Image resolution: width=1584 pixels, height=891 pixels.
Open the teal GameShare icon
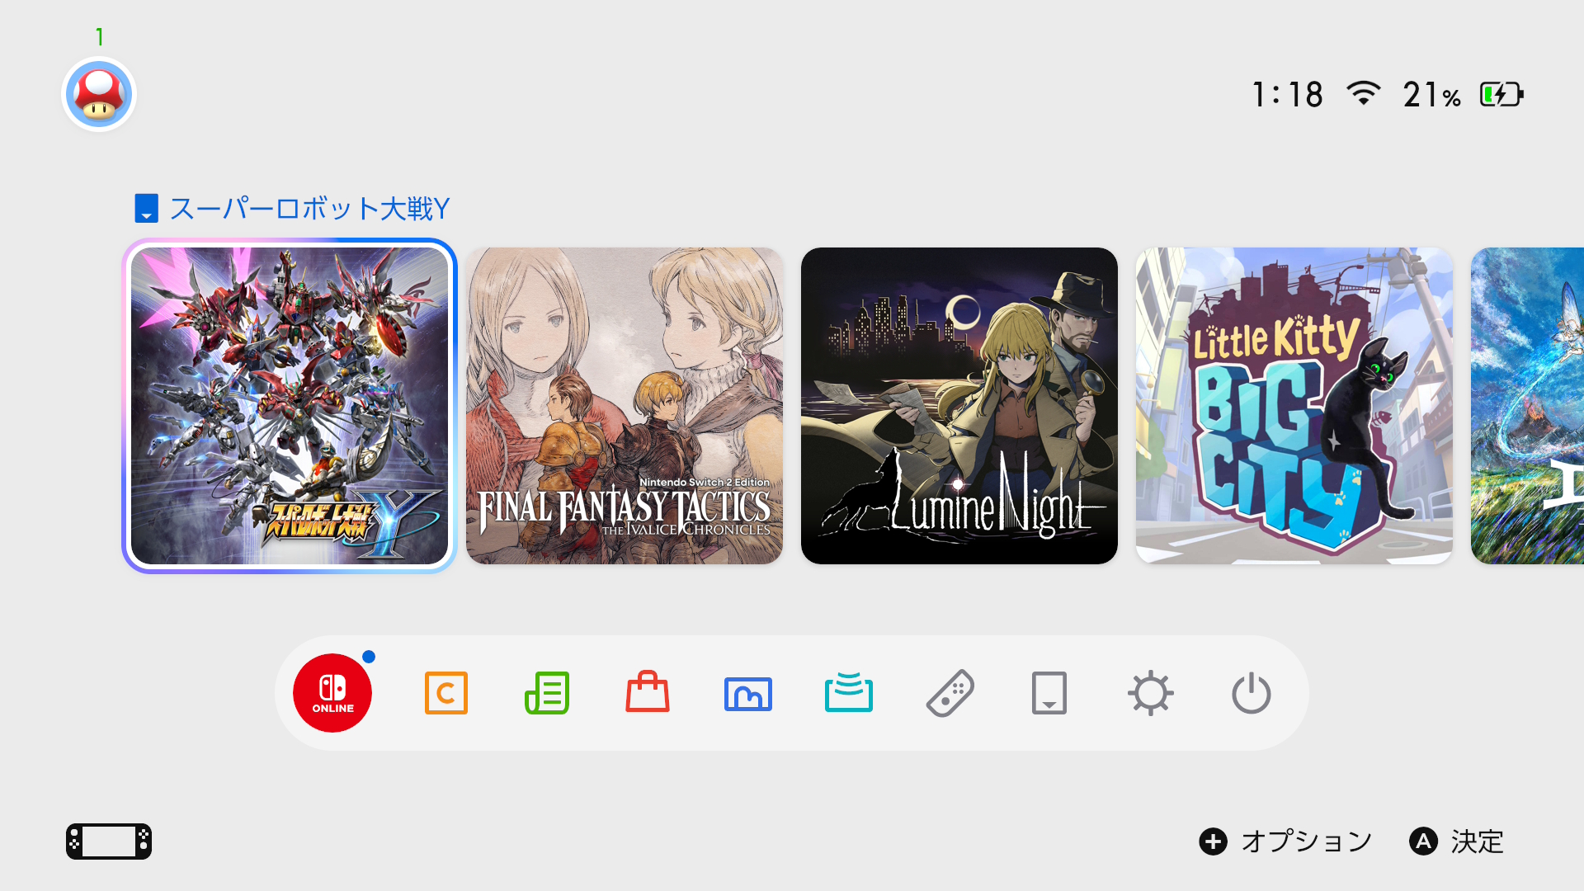click(849, 692)
